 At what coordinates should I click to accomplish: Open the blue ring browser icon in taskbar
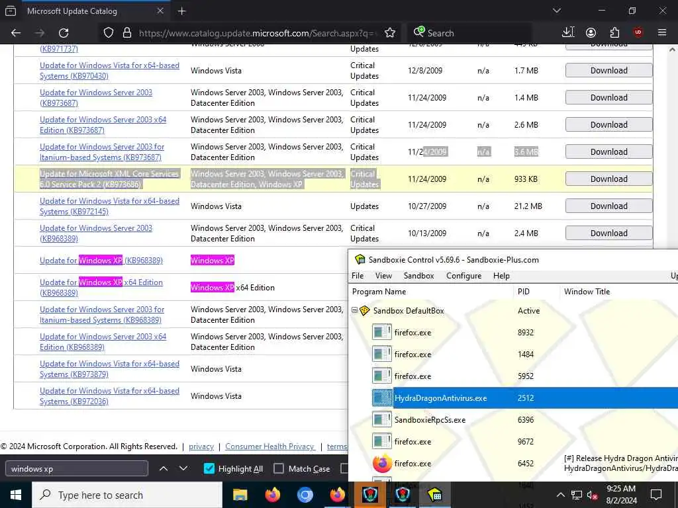305,495
